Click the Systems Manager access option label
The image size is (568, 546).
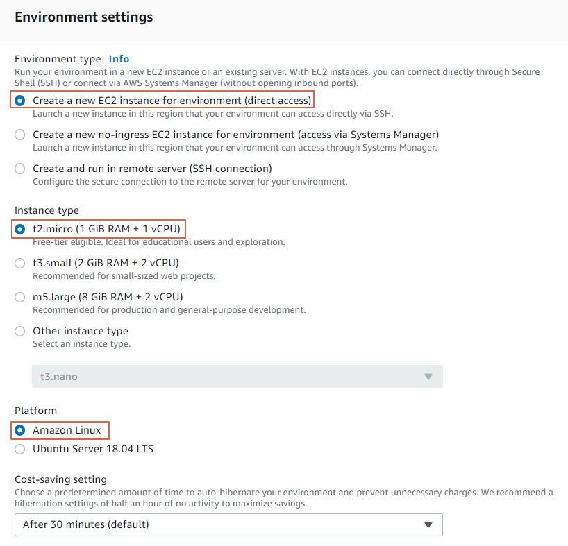[x=235, y=135]
